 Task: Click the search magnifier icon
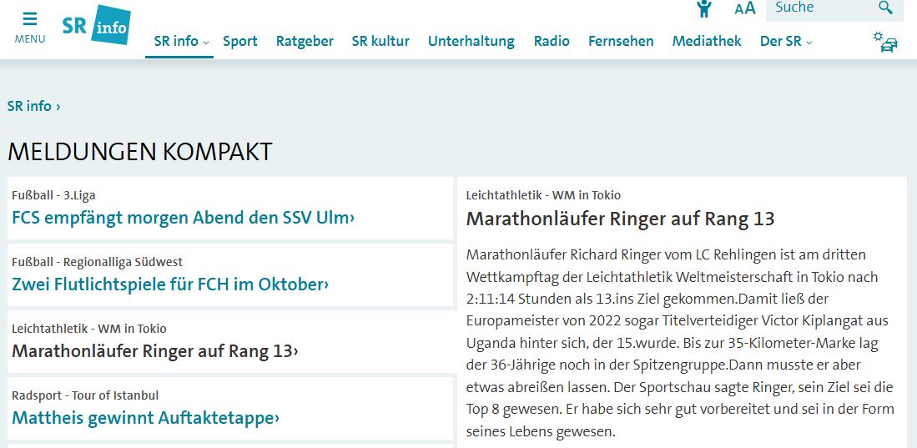coord(885,8)
